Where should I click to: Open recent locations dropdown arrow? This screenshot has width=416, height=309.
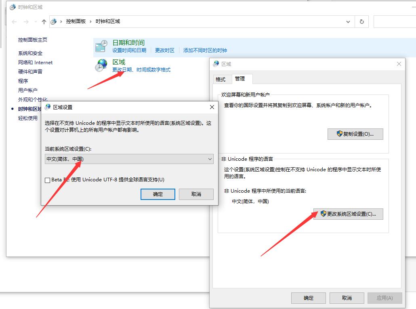(x=36, y=22)
